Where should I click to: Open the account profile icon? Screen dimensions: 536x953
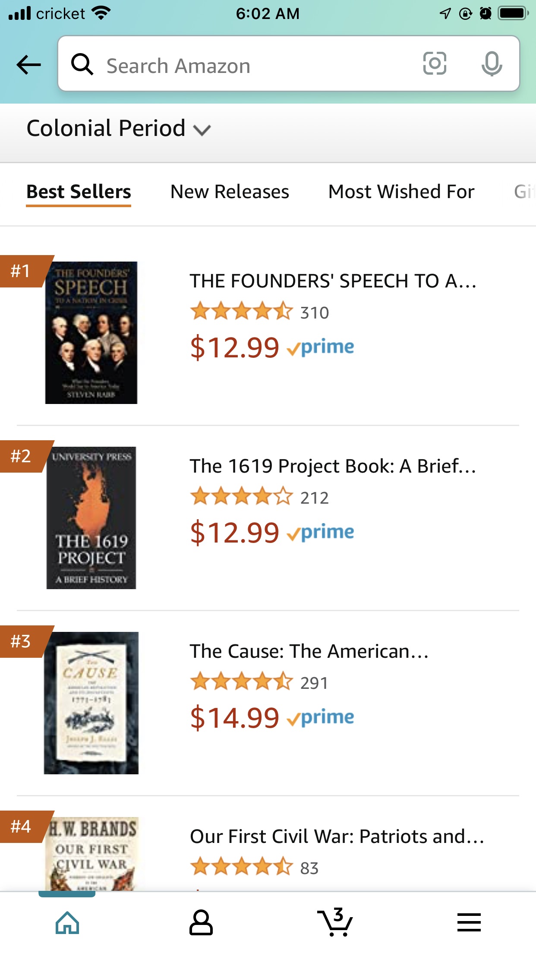pos(201,923)
